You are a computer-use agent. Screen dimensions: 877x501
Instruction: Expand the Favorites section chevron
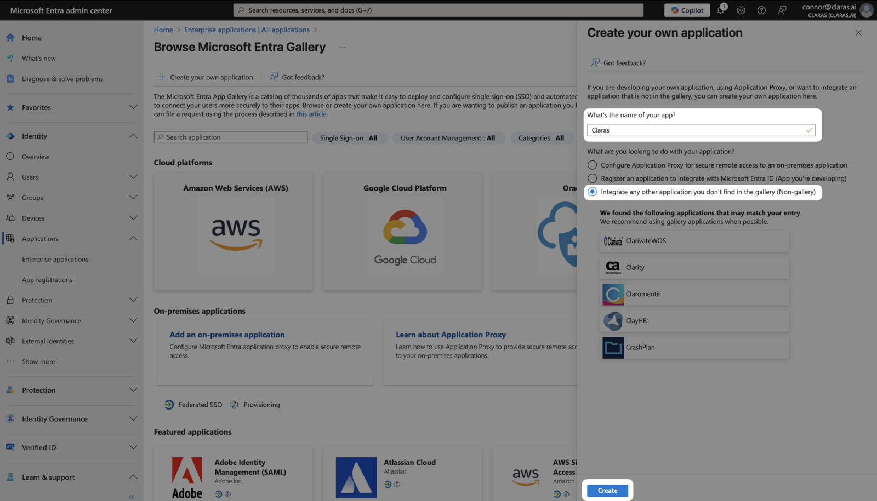133,107
